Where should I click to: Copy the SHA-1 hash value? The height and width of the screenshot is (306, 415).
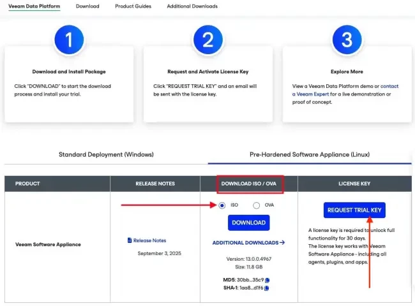[266, 288]
